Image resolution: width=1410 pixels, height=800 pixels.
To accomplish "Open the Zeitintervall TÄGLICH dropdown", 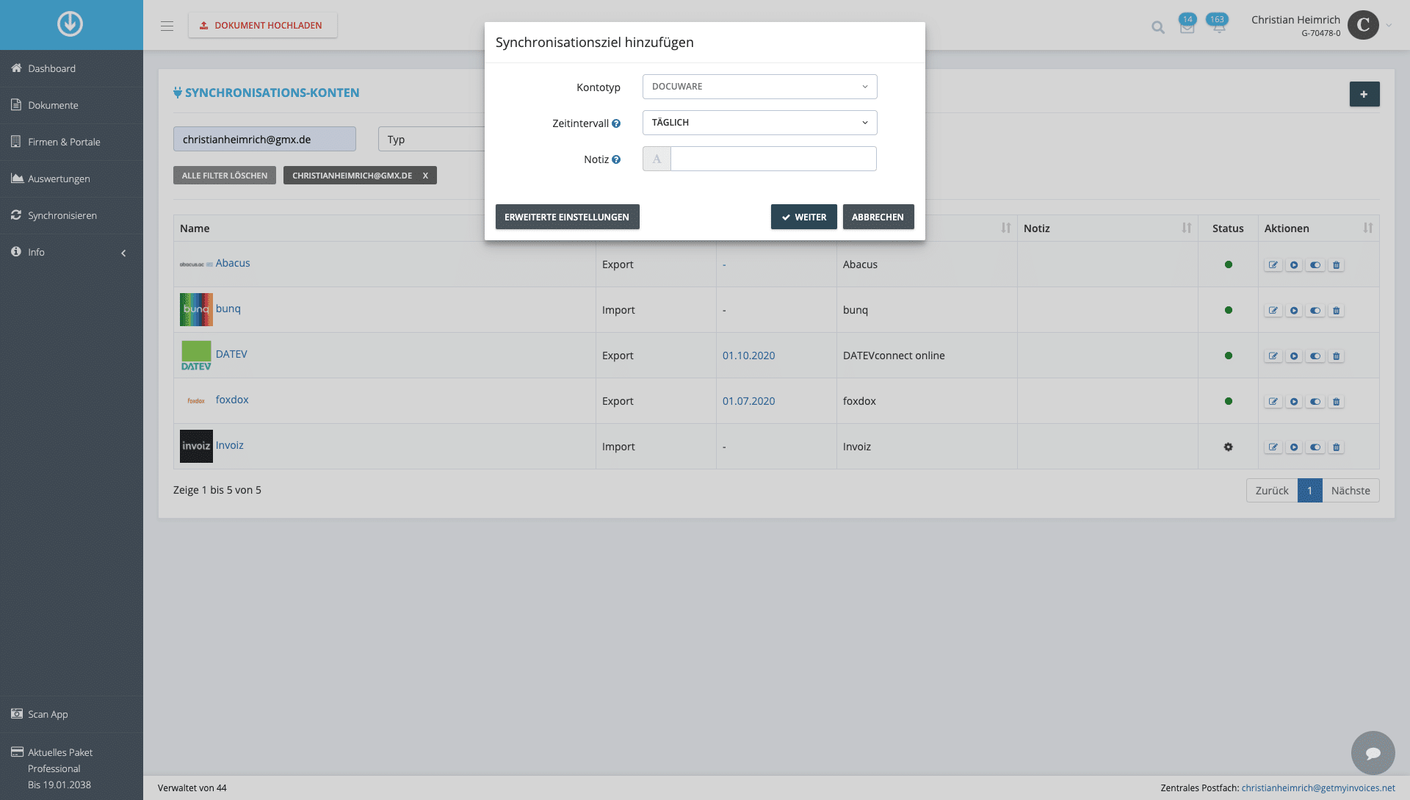I will pos(759,123).
